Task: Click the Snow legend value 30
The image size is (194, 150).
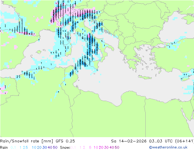Action: (x=106, y=148)
